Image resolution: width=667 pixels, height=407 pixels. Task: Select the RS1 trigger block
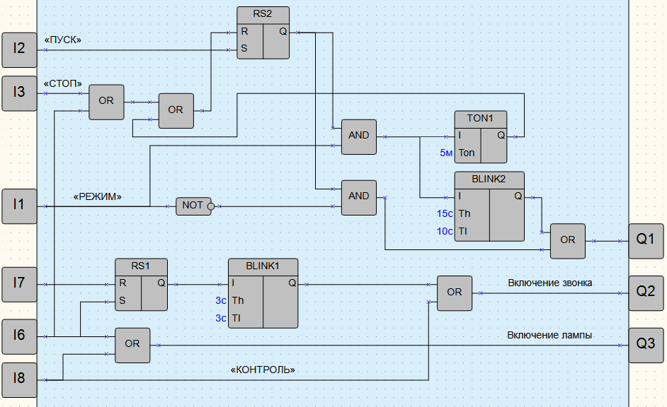pos(141,284)
